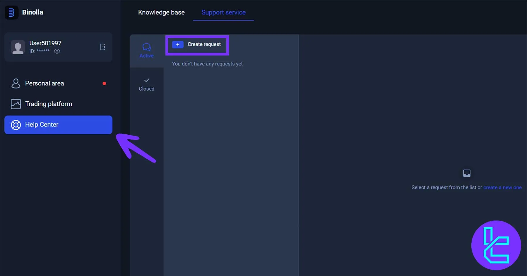
Task: Click the empty-inbox icon above the request hint
Action: point(466,173)
